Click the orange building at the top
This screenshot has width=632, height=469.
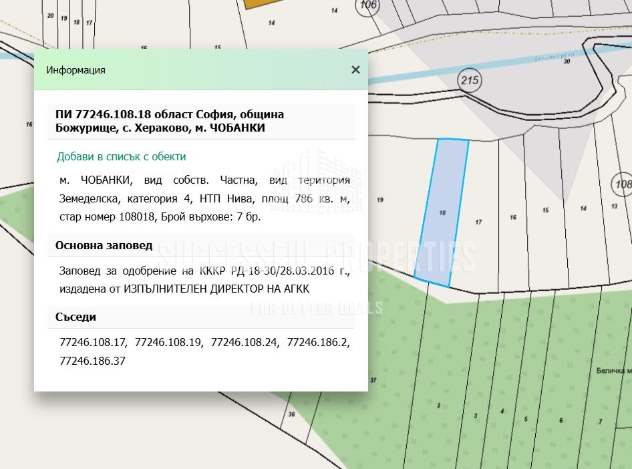click(256, 3)
